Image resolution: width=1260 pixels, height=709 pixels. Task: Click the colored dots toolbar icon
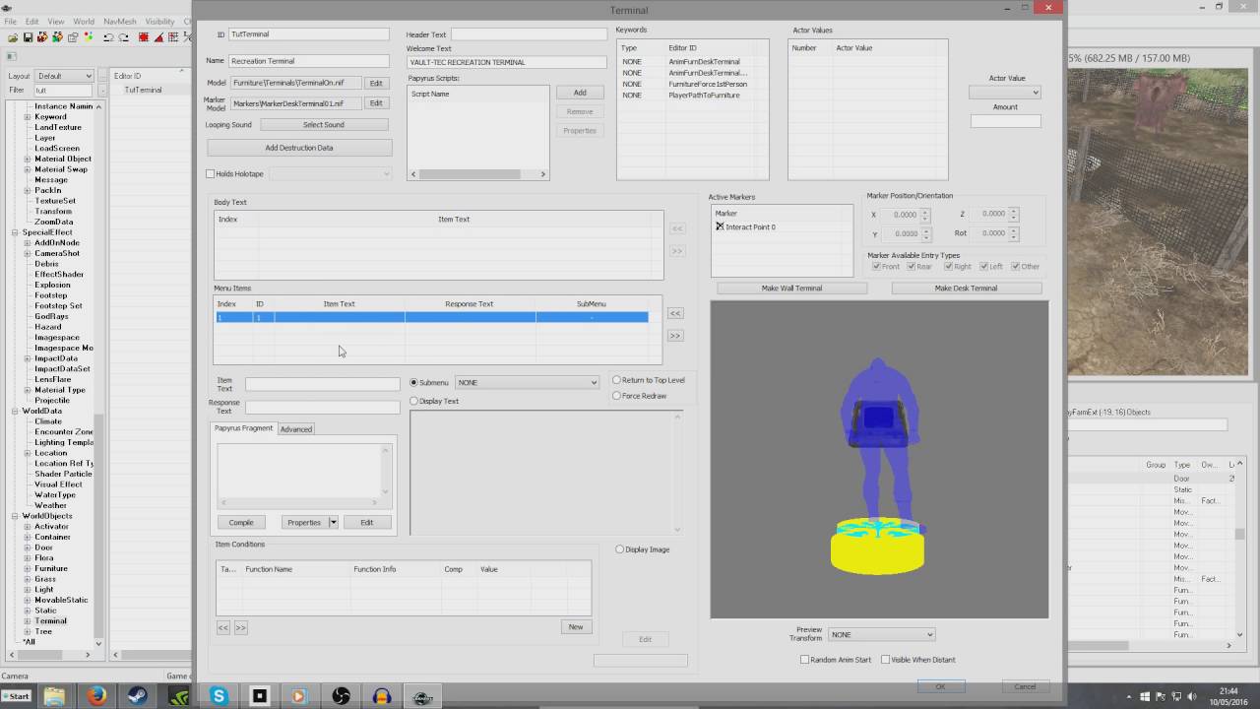point(89,37)
